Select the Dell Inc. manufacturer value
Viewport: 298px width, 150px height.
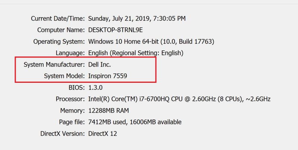coord(100,65)
